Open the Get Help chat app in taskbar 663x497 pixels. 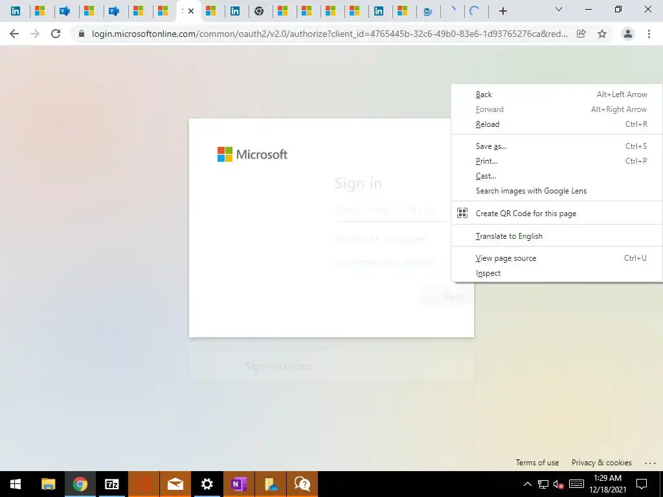(302, 484)
